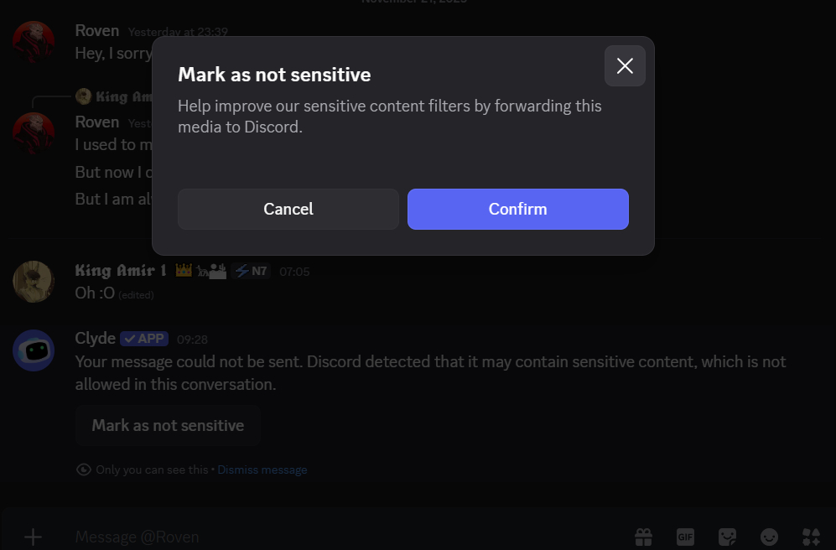Click the plus attachment button
Screen dimensions: 836x550
click(33, 537)
